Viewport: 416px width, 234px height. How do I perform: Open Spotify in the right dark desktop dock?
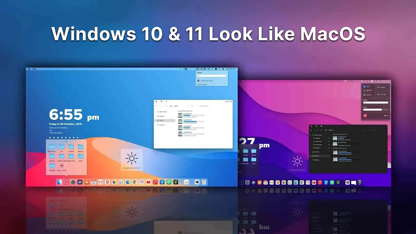[x=332, y=183]
